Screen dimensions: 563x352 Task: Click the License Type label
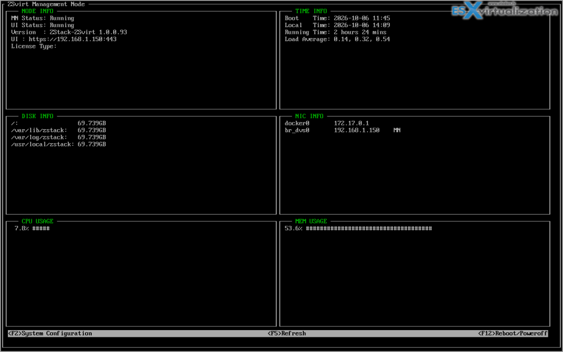(x=34, y=46)
